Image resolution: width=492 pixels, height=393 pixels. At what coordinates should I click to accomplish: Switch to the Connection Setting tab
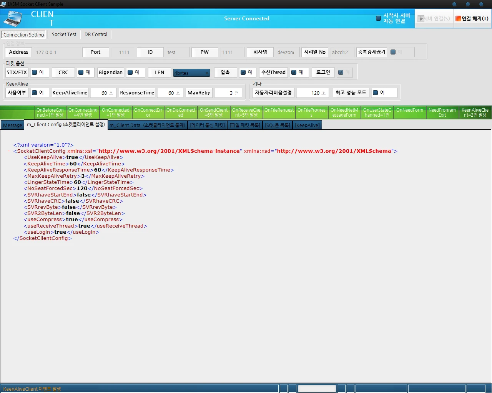24,35
